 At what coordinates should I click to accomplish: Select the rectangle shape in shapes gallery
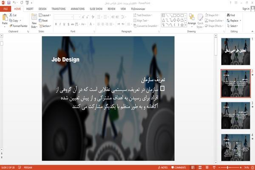(175, 15)
